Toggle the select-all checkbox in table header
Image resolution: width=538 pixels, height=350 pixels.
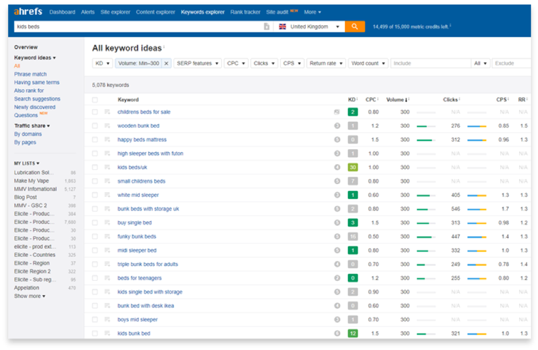pos(95,100)
